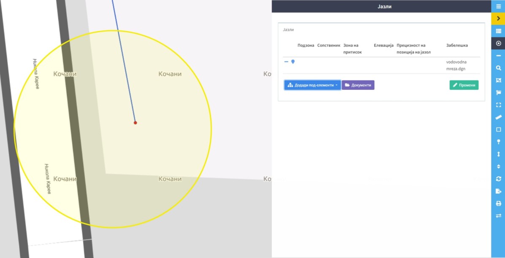Select the ruler measure tool
Viewport: 505px width, 258px height.
coord(498,117)
